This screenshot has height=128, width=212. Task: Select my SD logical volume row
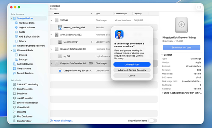coord(104,56)
